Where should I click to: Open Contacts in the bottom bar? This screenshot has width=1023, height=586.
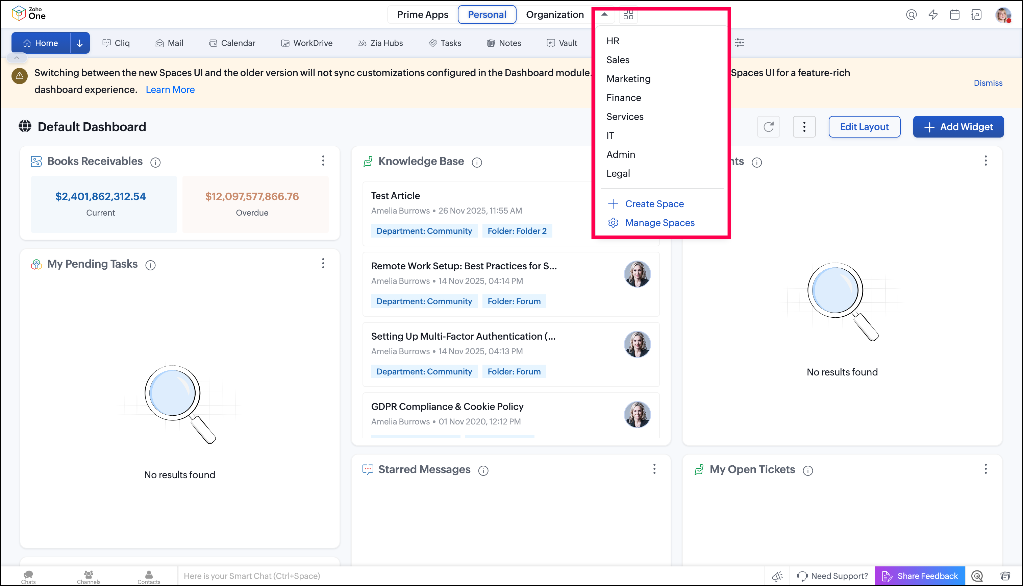point(149,577)
